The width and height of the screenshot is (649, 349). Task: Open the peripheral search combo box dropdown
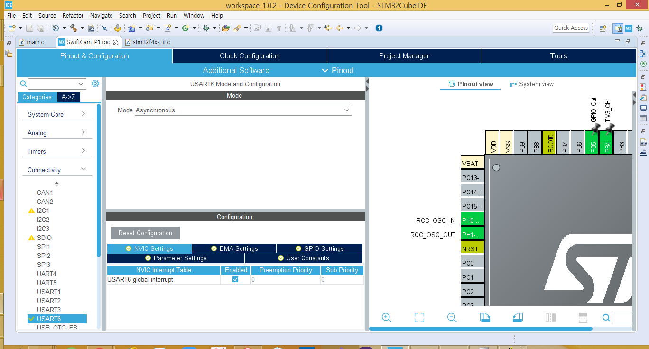coord(81,84)
